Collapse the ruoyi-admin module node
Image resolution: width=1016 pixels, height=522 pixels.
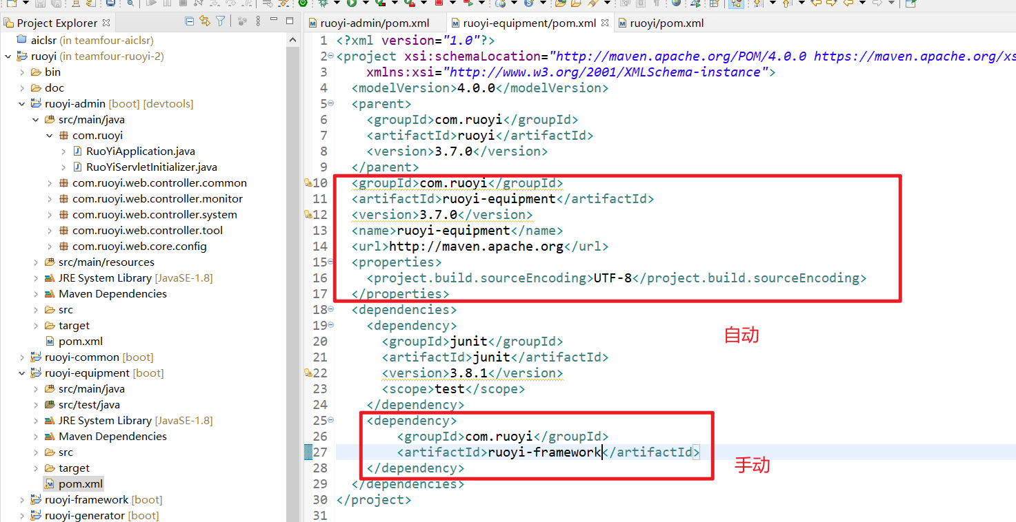click(22, 104)
